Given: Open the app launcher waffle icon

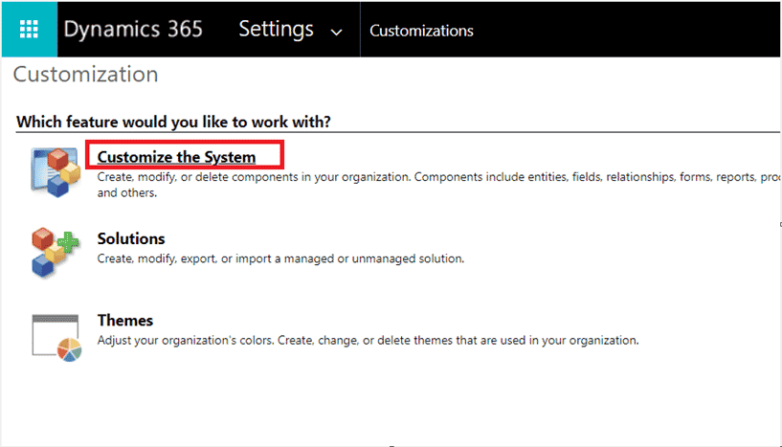Looking at the screenshot, I should 29,30.
